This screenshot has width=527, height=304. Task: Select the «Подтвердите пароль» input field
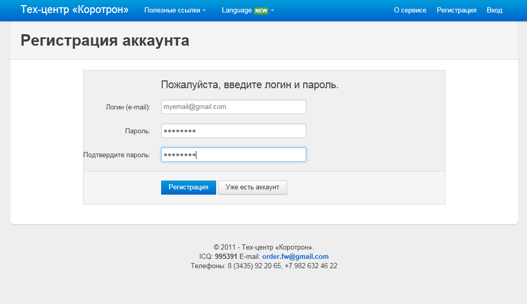pyautogui.click(x=233, y=155)
